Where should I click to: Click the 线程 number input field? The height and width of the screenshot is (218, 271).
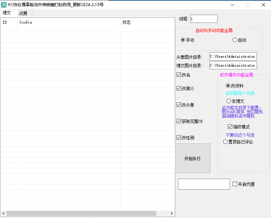coord(204,19)
